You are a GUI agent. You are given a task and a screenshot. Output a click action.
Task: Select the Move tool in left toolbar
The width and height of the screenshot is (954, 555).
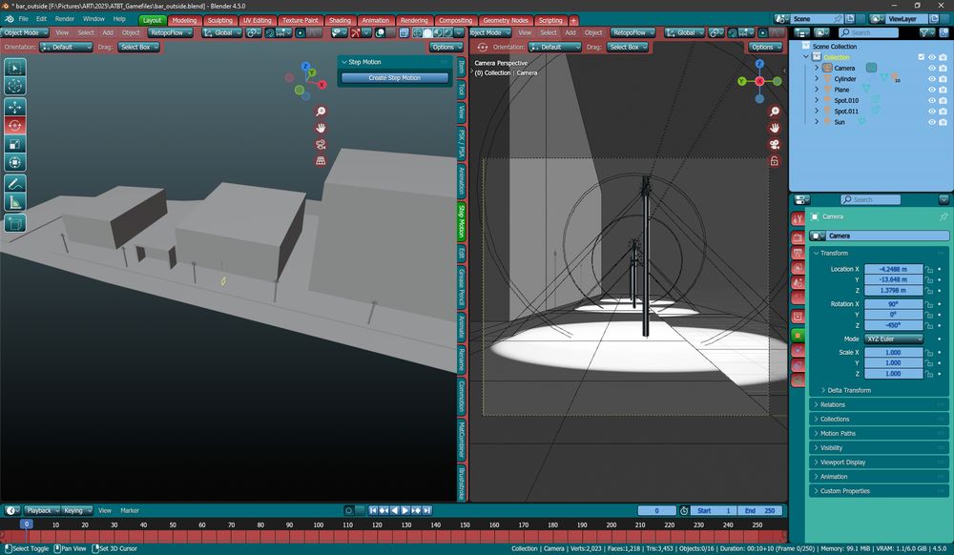tap(15, 106)
